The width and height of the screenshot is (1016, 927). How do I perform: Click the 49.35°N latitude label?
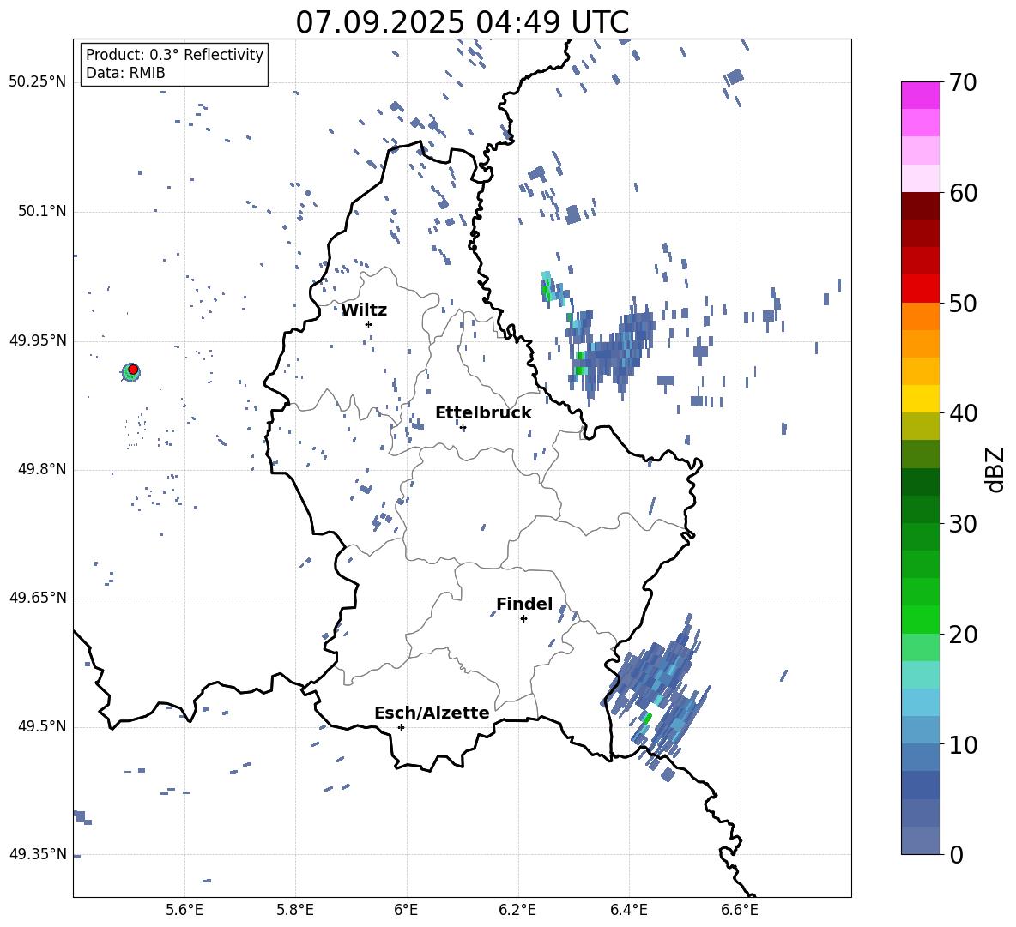[x=38, y=854]
